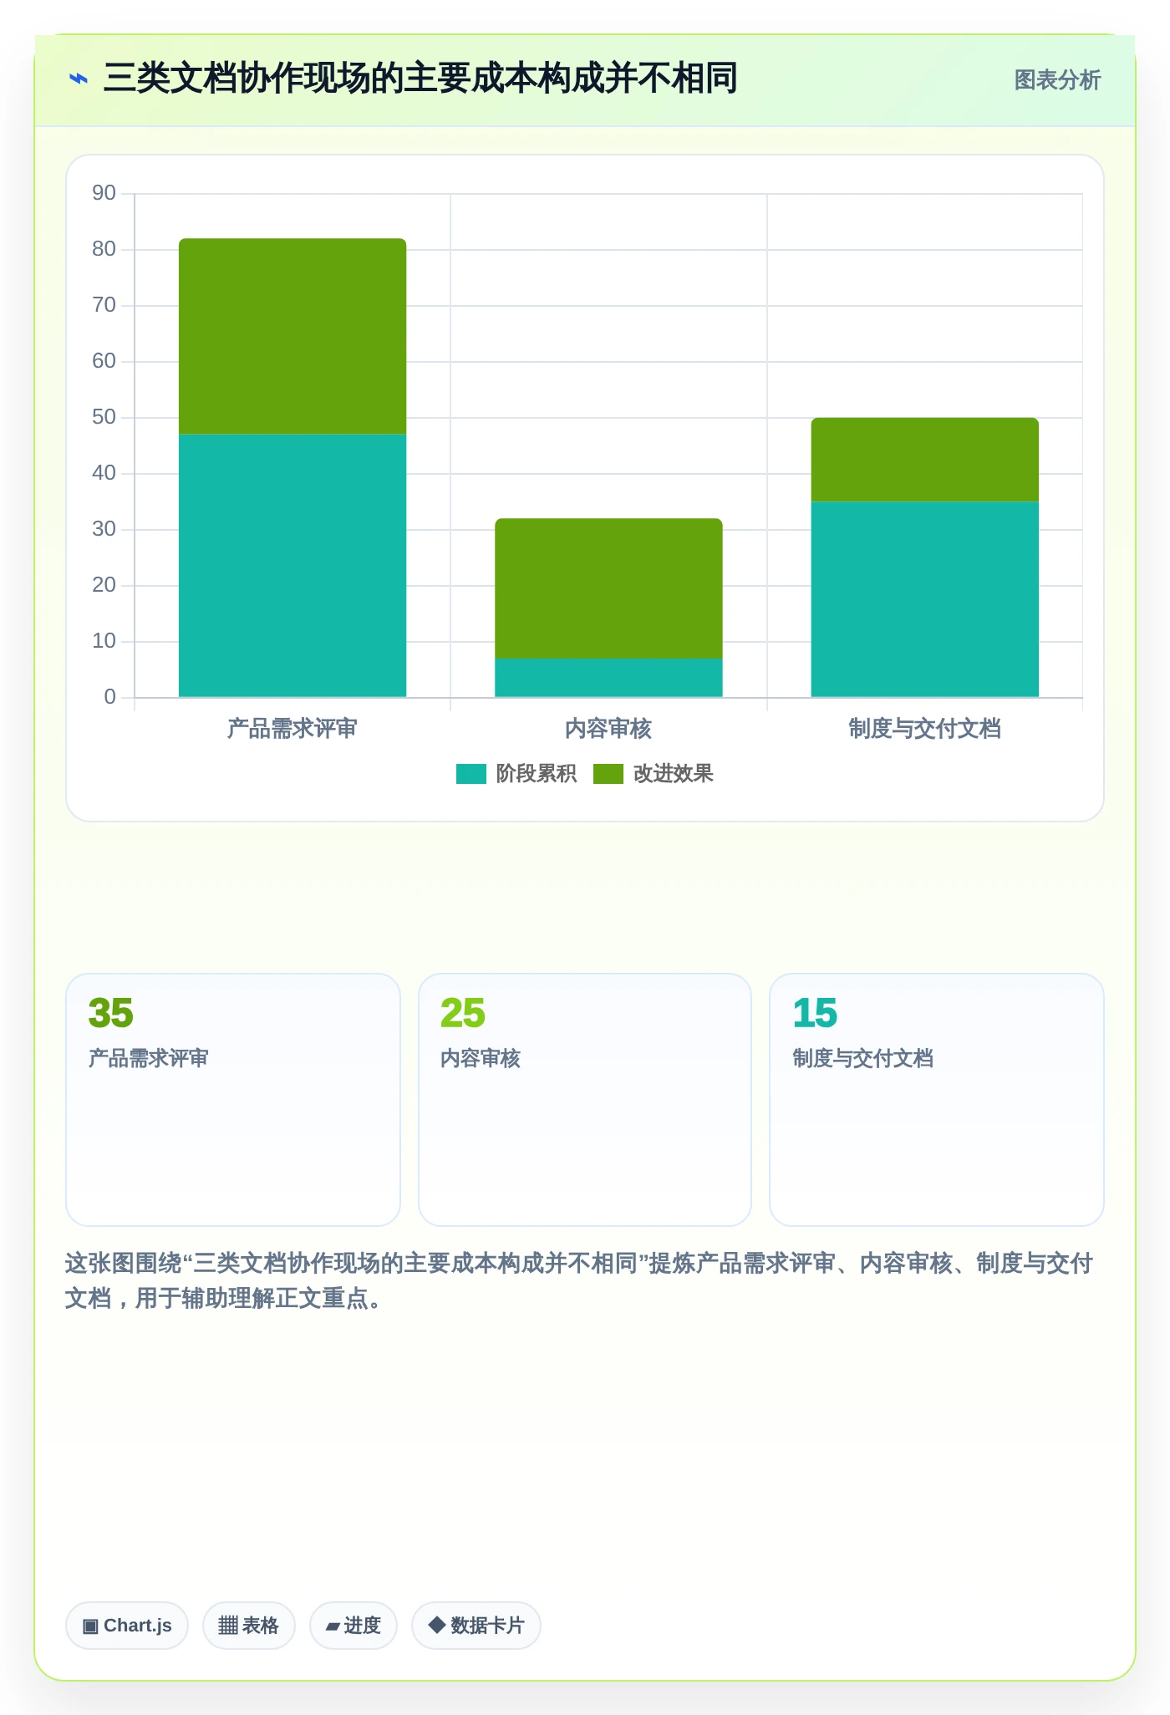The height and width of the screenshot is (1715, 1170).
Task: Click the 产品需求评审 caption in the 35 card
Action: 149,1058
